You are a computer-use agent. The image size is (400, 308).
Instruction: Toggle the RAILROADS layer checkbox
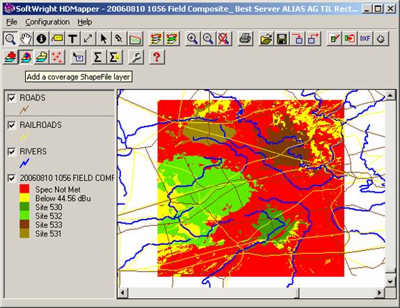point(12,125)
